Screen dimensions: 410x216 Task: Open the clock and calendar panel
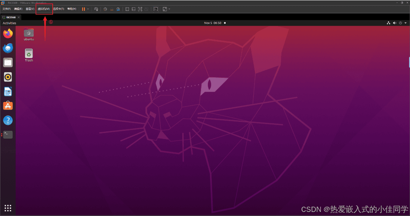tap(213, 23)
